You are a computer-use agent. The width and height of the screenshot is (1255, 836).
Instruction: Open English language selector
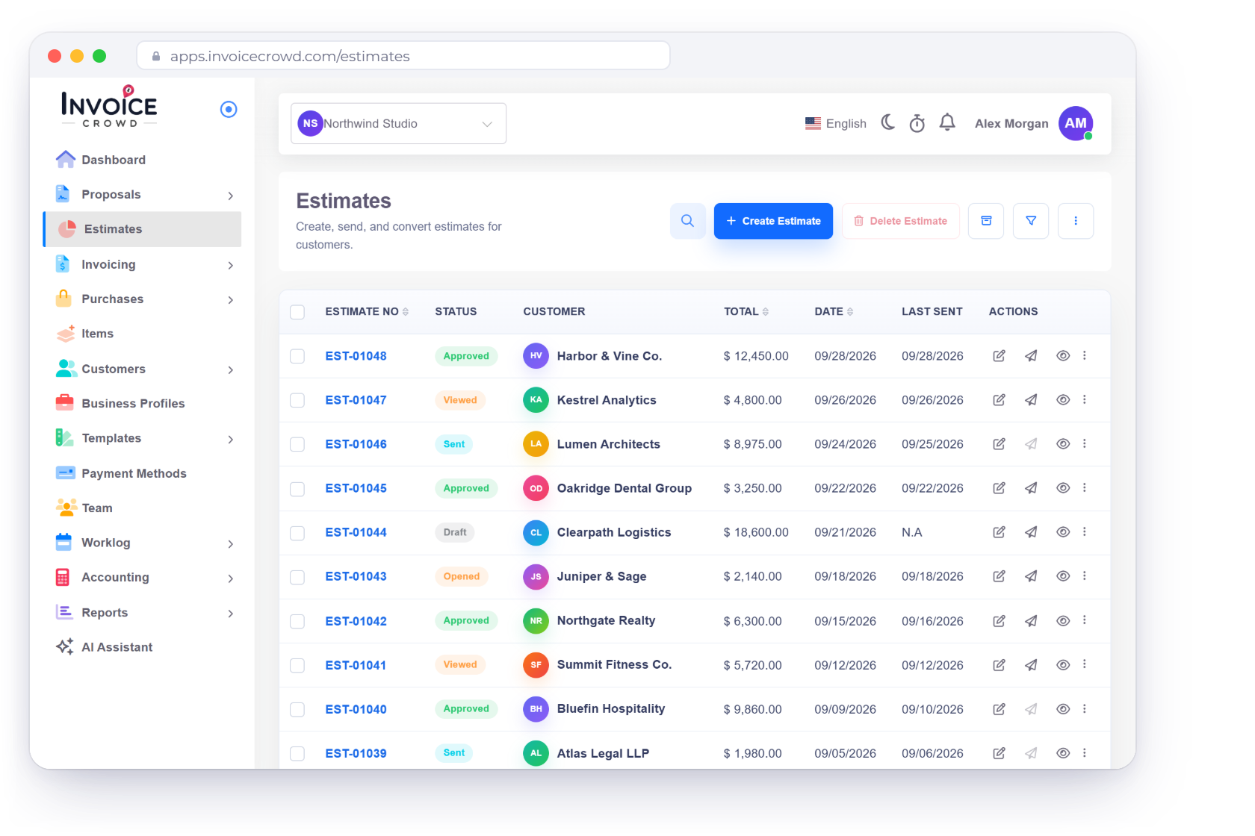click(835, 123)
